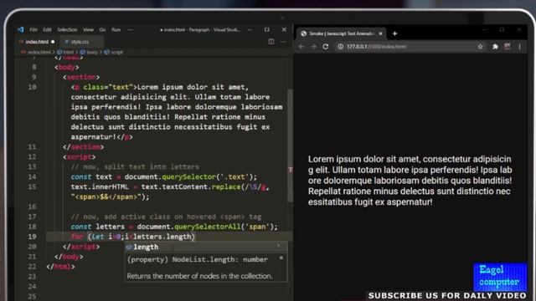Image resolution: width=536 pixels, height=301 pixels.
Task: Click line number 14 in the gutter
Action: [32, 176]
